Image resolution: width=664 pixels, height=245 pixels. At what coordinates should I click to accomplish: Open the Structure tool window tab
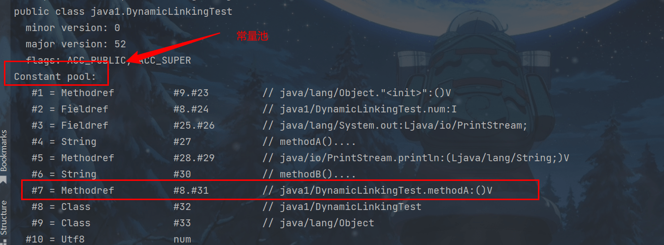point(4,217)
